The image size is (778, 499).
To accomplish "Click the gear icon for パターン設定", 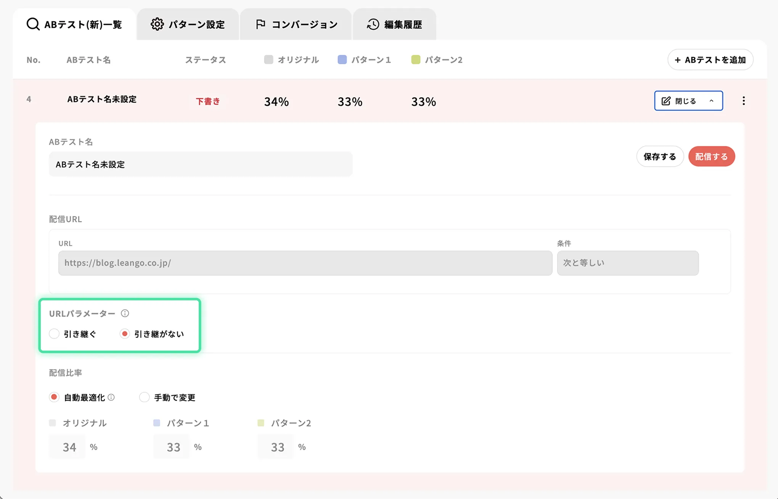I will coord(157,24).
